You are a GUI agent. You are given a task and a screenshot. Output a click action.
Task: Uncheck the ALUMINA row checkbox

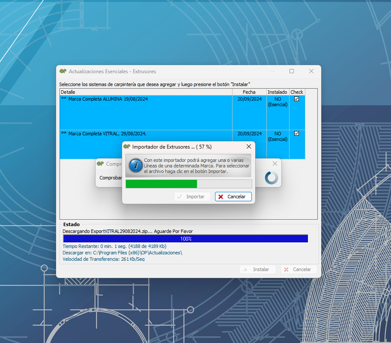click(x=296, y=99)
